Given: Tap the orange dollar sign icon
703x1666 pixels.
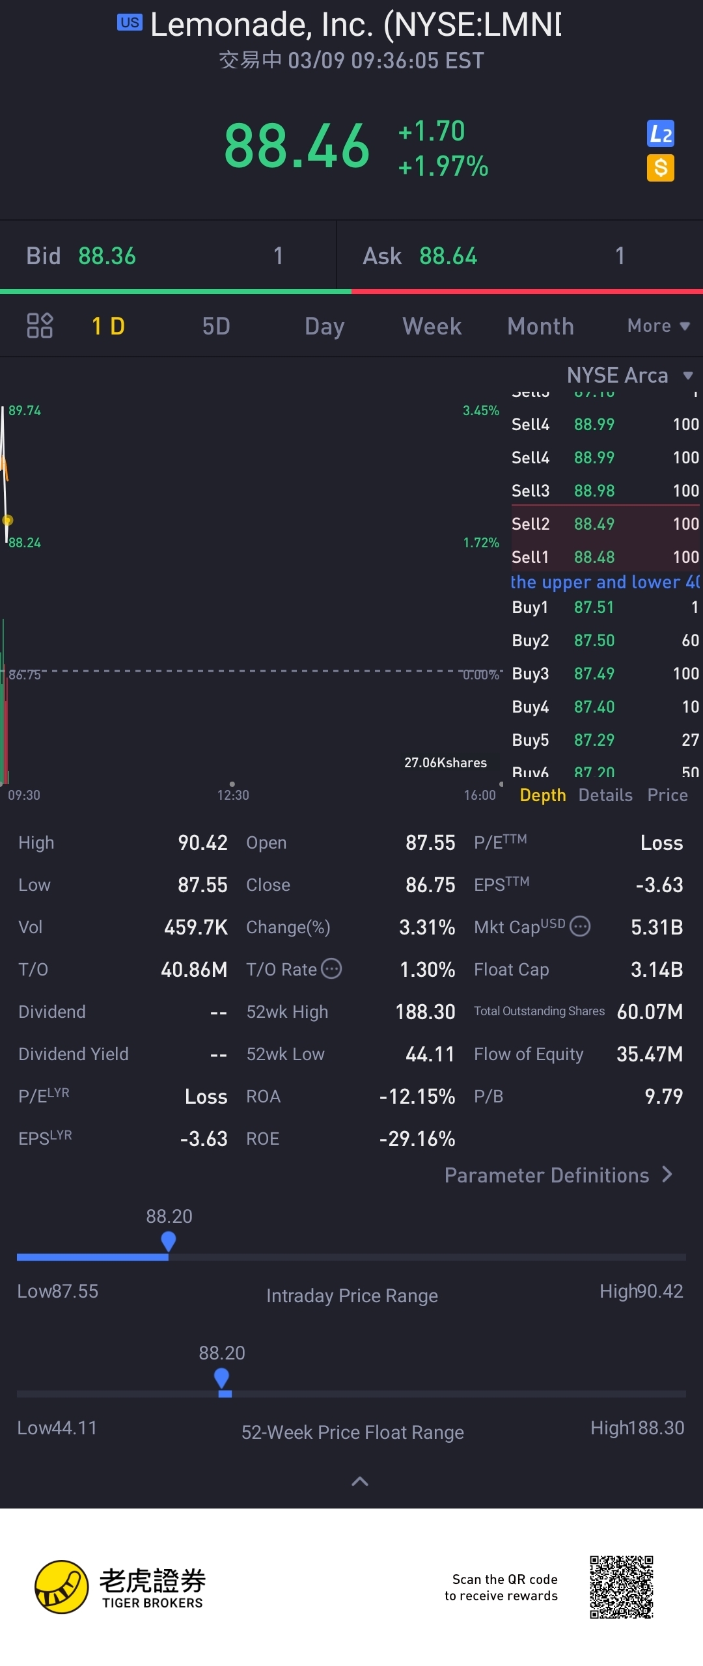Looking at the screenshot, I should click(660, 168).
